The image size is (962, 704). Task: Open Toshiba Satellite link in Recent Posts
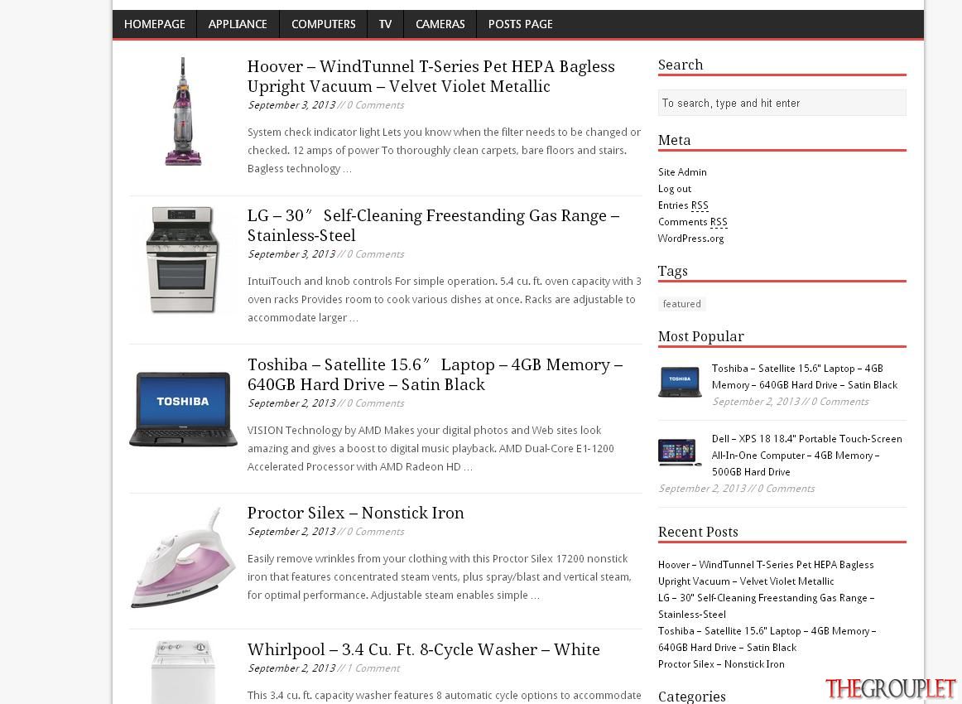coord(767,639)
